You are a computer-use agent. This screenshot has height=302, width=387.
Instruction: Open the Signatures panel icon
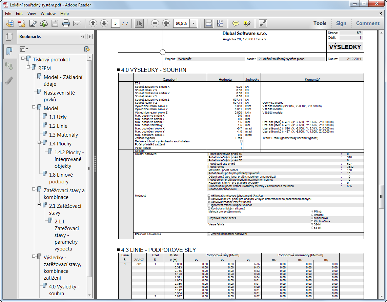tap(9, 66)
